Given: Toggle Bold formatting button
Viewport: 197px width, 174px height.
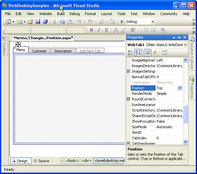Looking at the screenshot, I should (91, 30).
